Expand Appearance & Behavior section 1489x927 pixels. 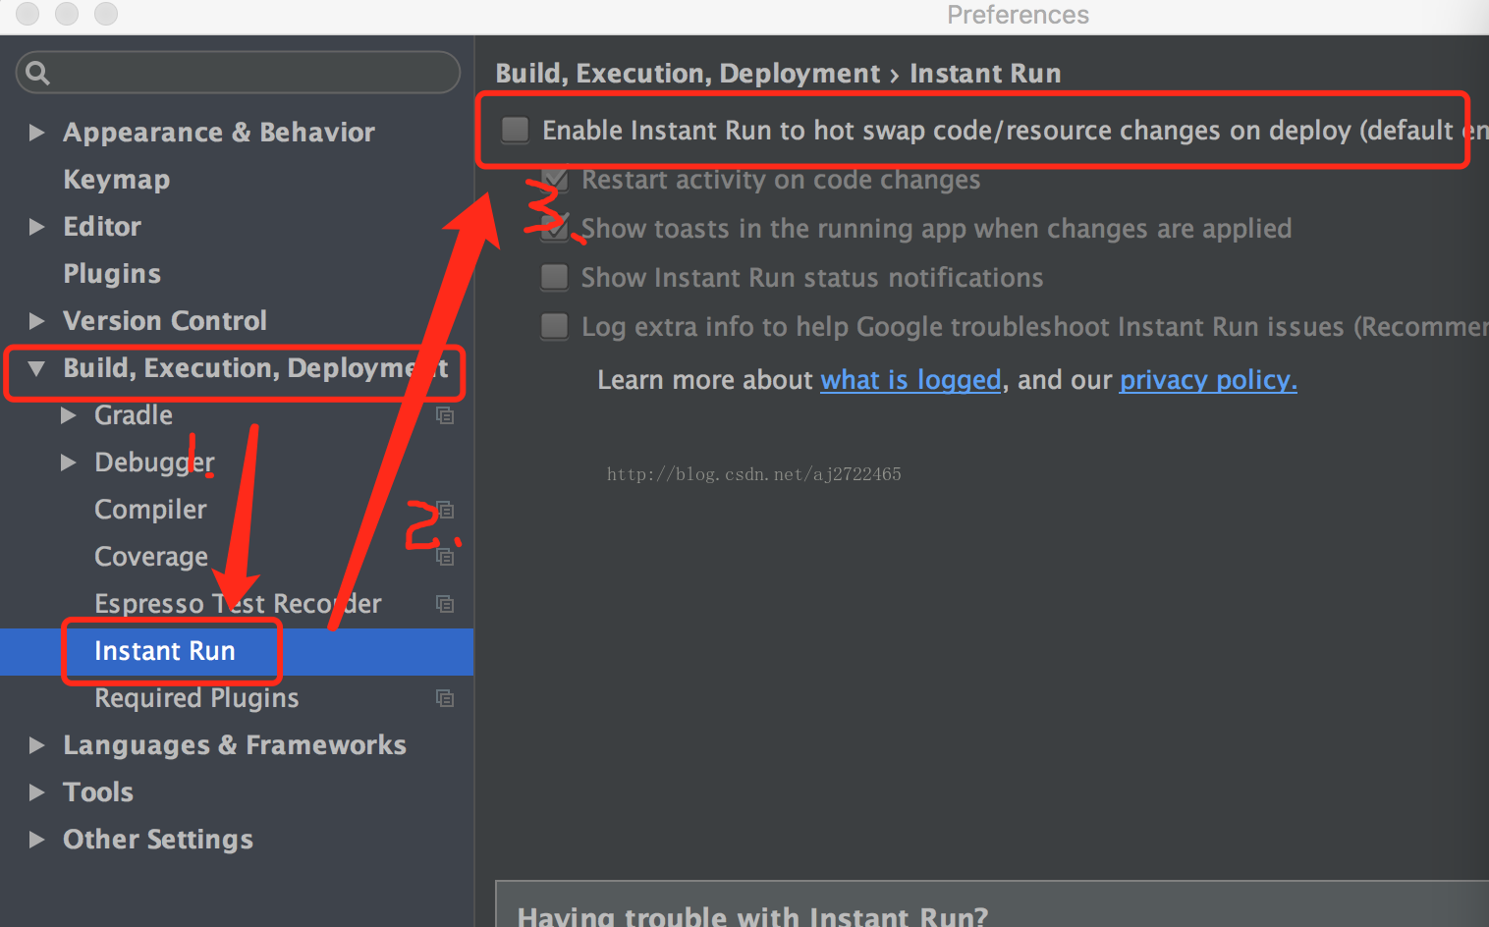click(36, 133)
